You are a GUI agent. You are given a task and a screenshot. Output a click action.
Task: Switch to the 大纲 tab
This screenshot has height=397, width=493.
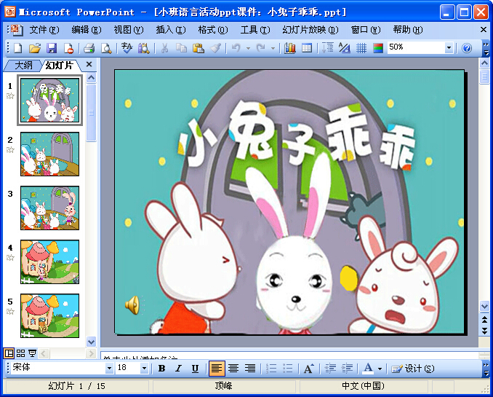tap(23, 66)
